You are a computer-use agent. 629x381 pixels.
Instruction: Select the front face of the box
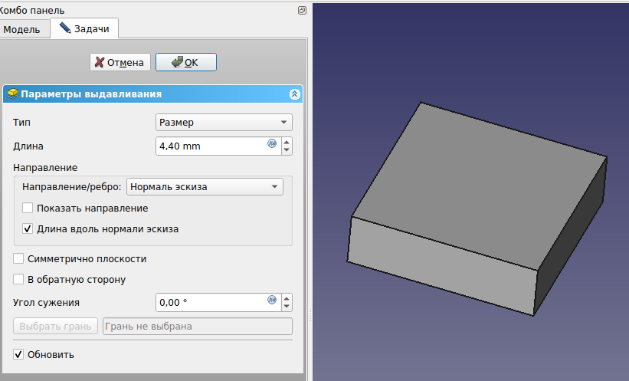pyautogui.click(x=441, y=267)
